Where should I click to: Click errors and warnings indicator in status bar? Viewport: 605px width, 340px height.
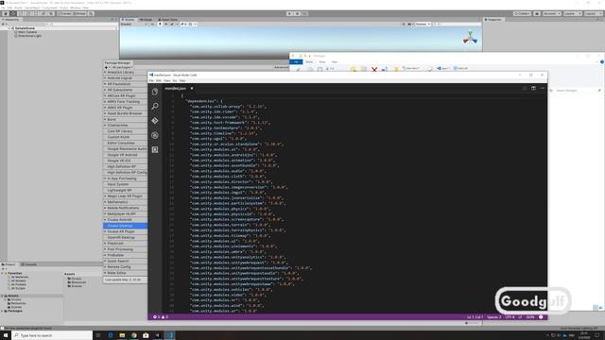pyautogui.click(x=161, y=317)
